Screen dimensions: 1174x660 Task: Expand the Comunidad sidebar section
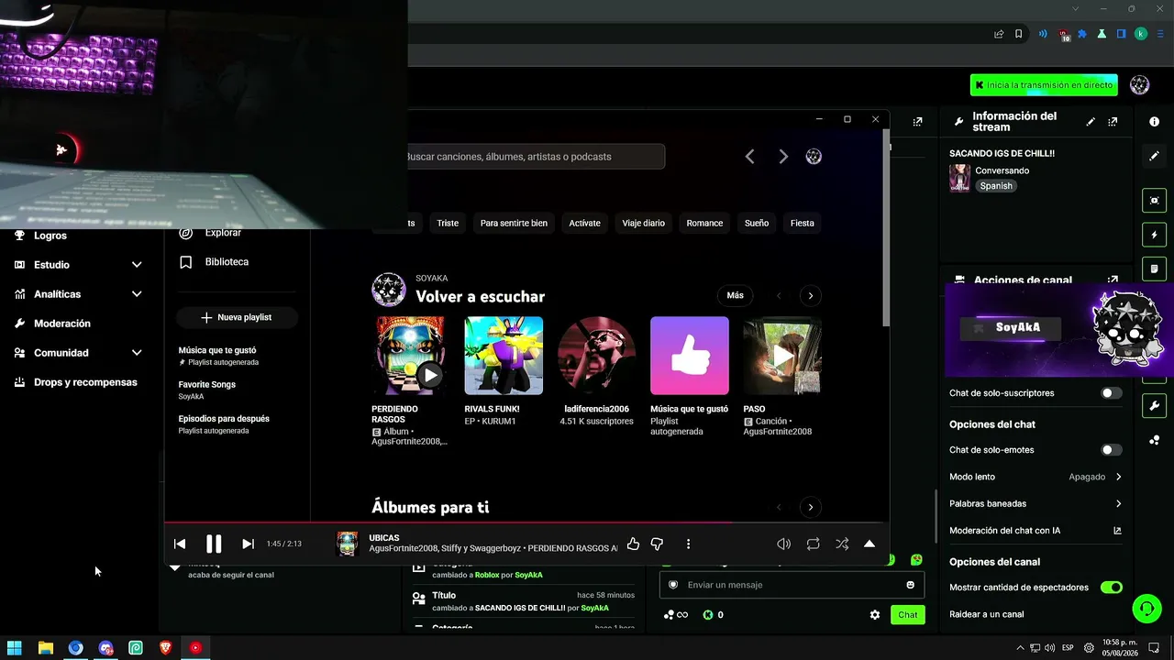pyautogui.click(x=137, y=353)
